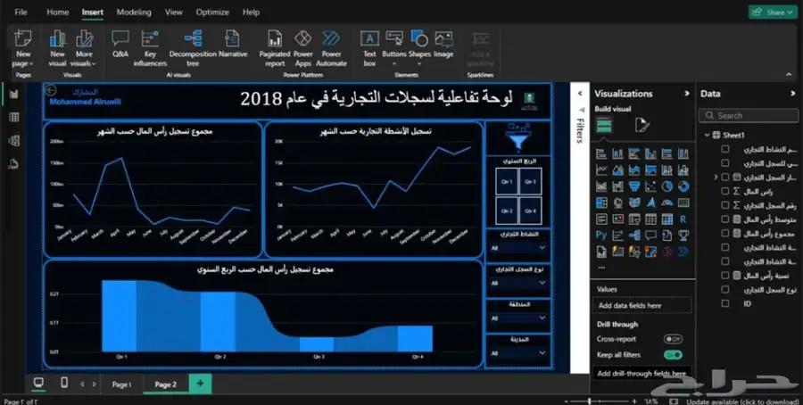Switch to mobile layout icon at bottom
The height and width of the screenshot is (405, 803).
pos(64,383)
